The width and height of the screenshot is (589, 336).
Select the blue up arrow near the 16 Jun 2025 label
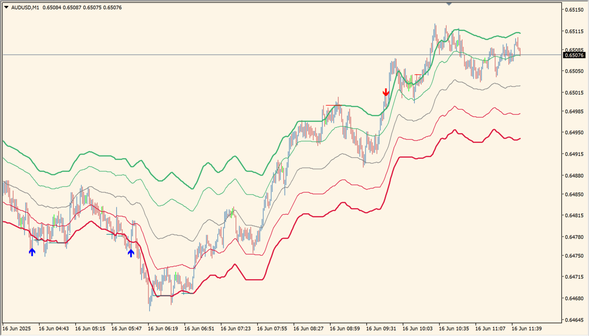click(x=32, y=252)
